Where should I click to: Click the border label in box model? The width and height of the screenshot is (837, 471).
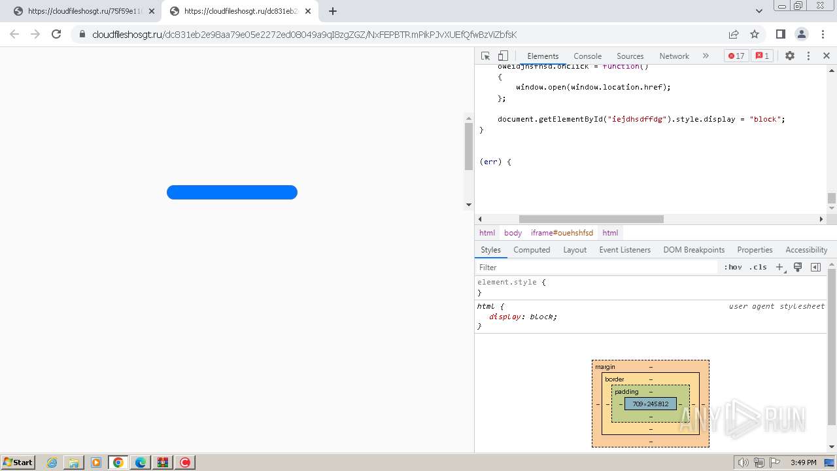(x=615, y=379)
